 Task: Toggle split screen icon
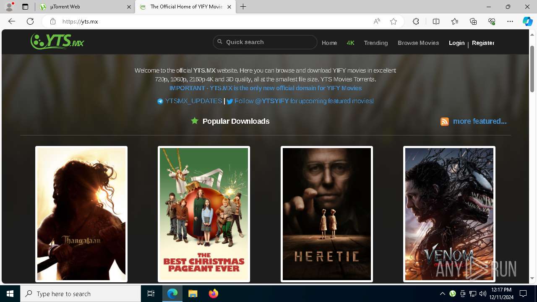pyautogui.click(x=436, y=21)
